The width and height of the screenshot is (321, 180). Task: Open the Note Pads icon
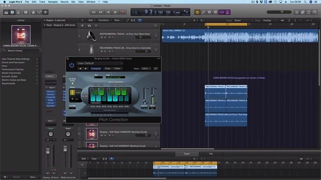303,12
